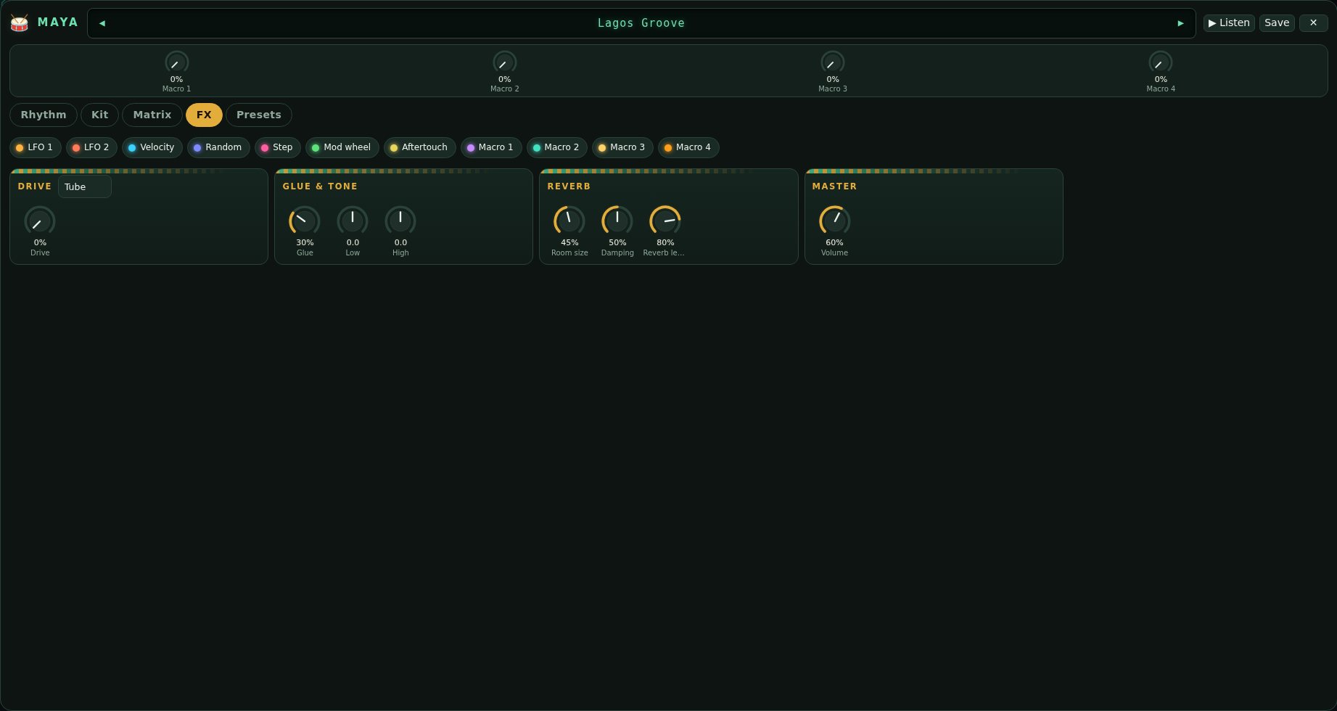Screen dimensions: 1337x711
Task: Select LFO 1 modulation source
Action: coord(36,147)
